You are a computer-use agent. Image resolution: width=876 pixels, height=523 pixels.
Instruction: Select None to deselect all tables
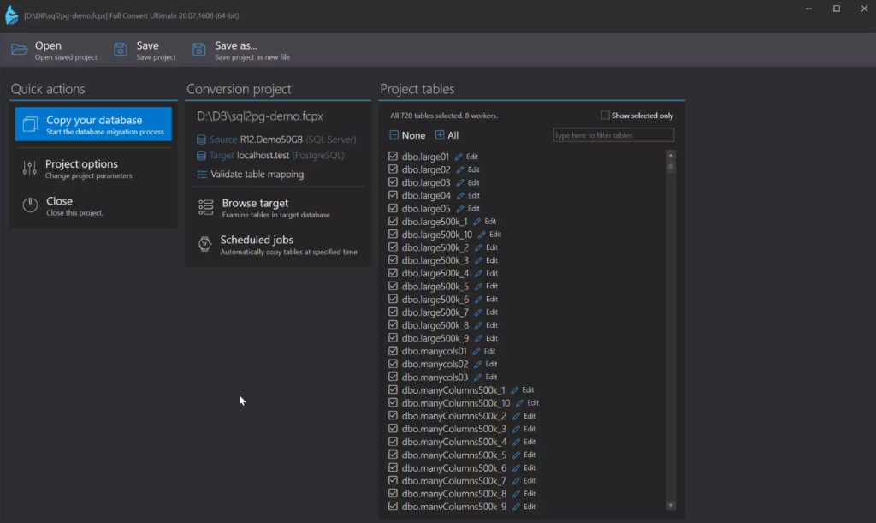(407, 135)
